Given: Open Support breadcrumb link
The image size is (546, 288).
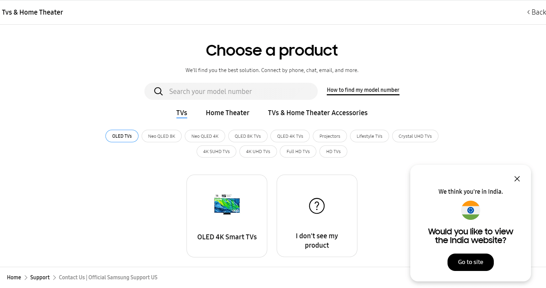Looking at the screenshot, I should click(40, 277).
